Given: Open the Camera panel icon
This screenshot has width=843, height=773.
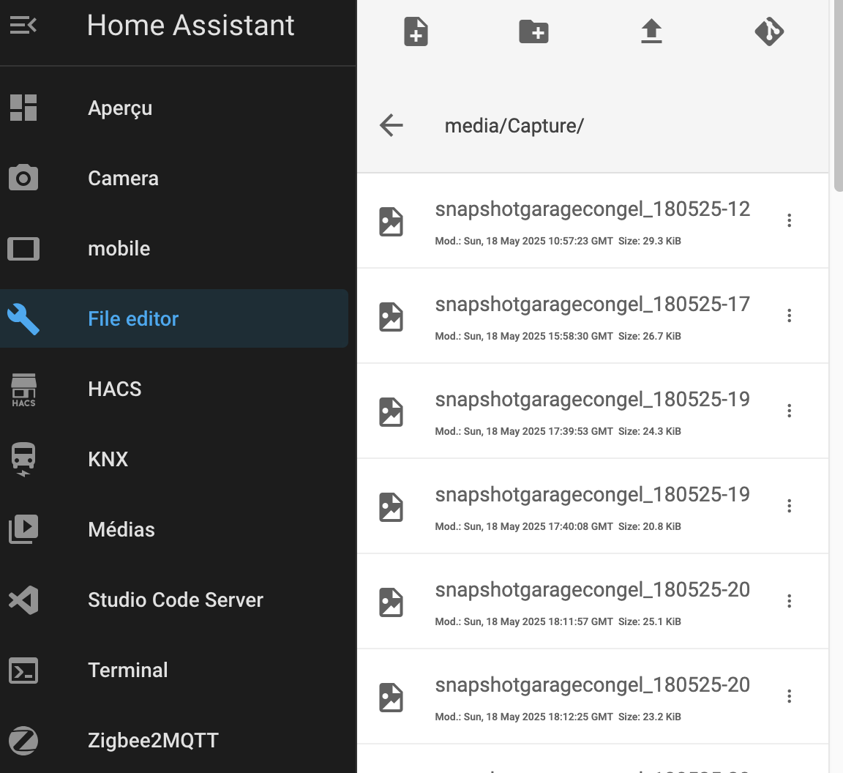Looking at the screenshot, I should (23, 178).
